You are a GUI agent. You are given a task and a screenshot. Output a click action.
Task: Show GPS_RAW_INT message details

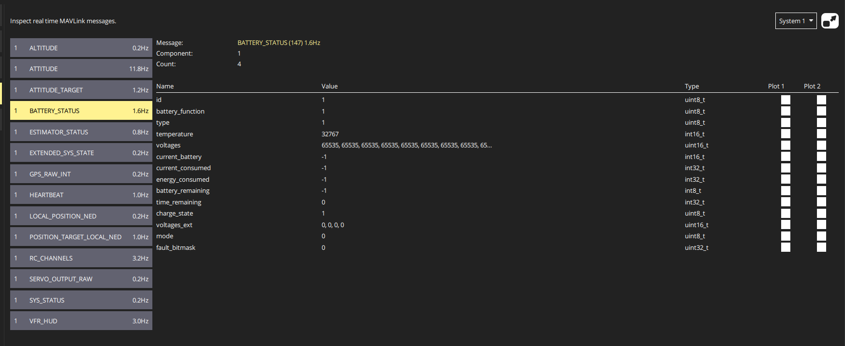[x=81, y=174]
